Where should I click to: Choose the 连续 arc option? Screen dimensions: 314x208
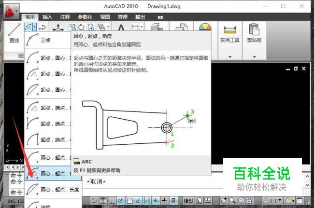click(x=53, y=205)
